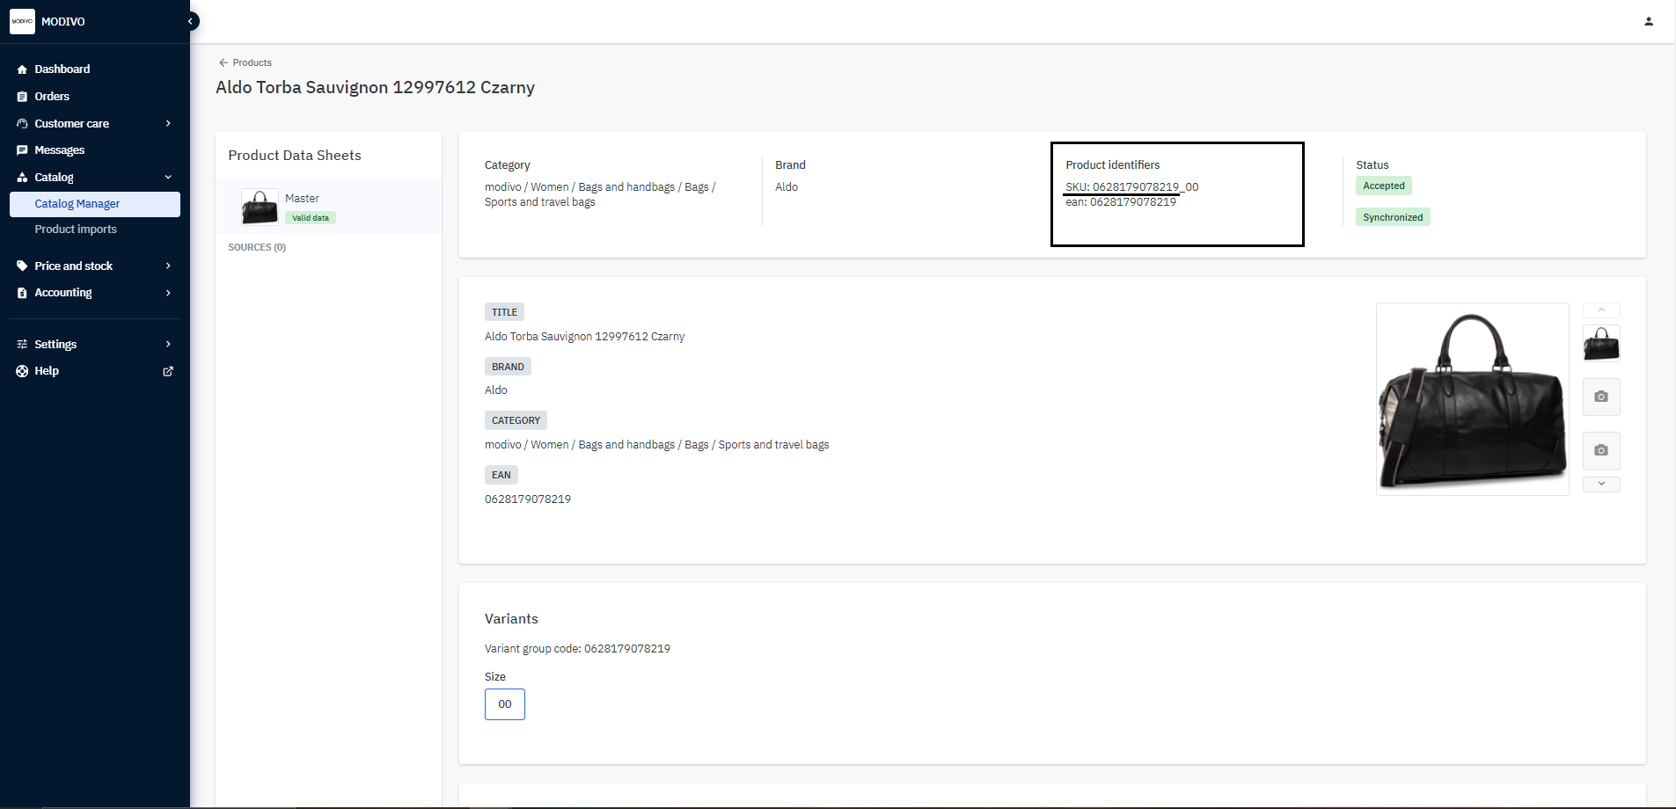The height and width of the screenshot is (809, 1676).
Task: Click the page heading Aldo Torba Sauvignon
Action: tap(376, 87)
